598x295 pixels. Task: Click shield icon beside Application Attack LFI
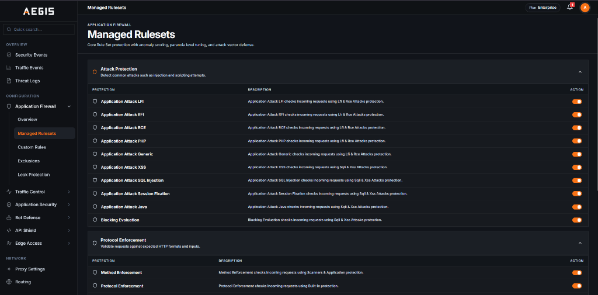coord(95,102)
